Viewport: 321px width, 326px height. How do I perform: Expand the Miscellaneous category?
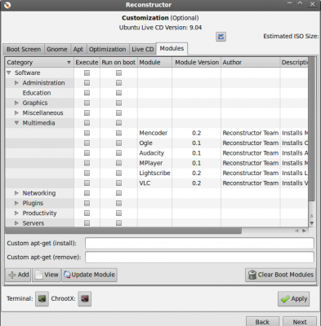[16, 112]
